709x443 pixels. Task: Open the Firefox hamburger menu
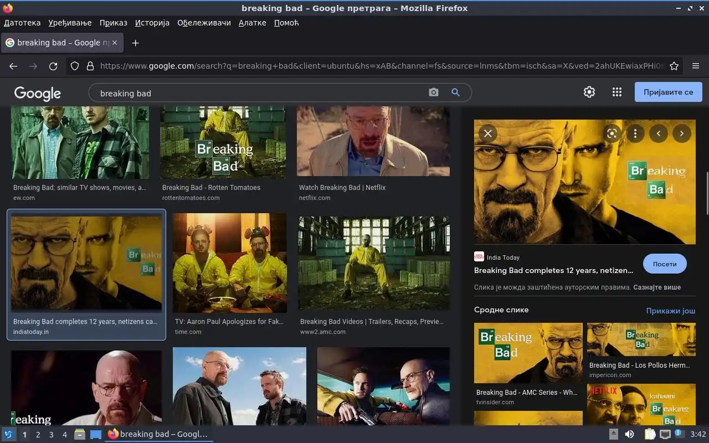pyautogui.click(x=696, y=66)
